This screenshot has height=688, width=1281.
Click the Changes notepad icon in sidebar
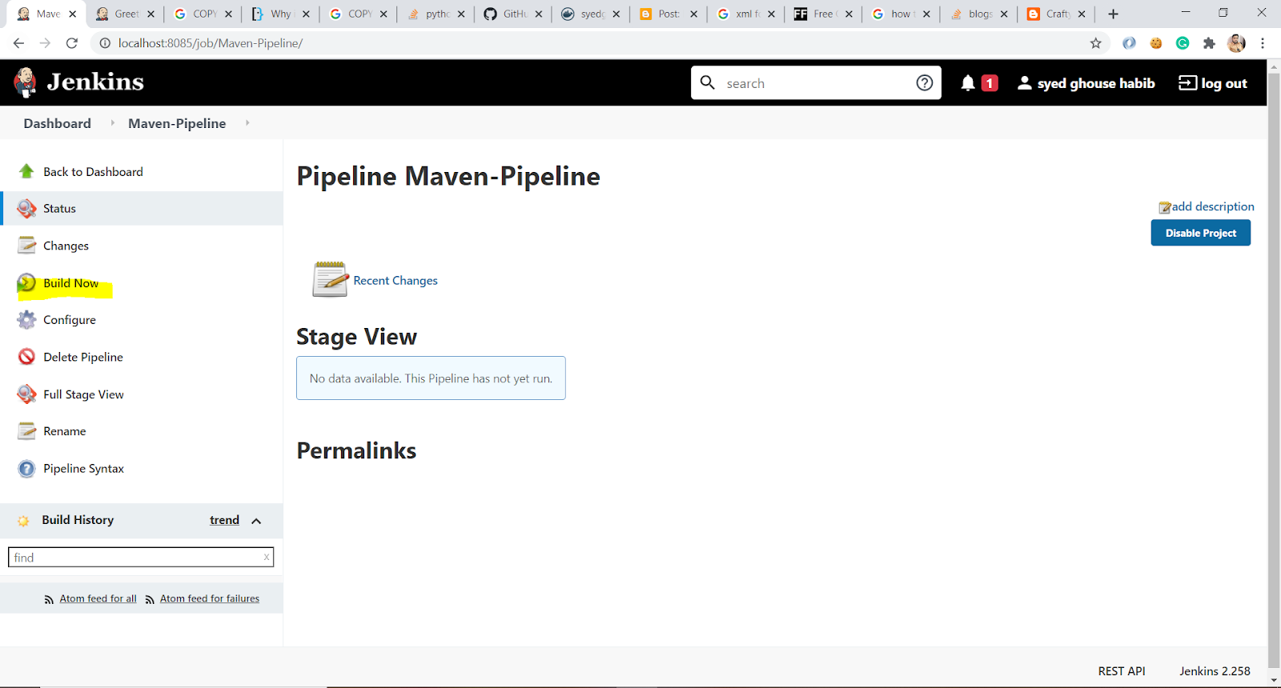coord(26,246)
